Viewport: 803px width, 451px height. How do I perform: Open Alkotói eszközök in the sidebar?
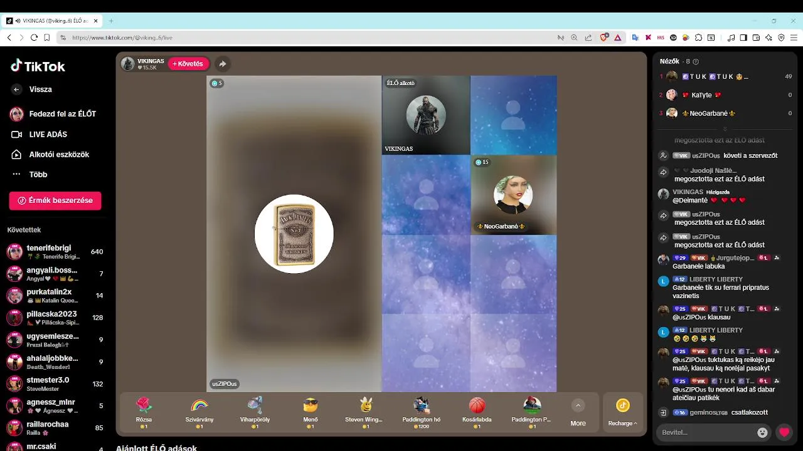point(50,154)
